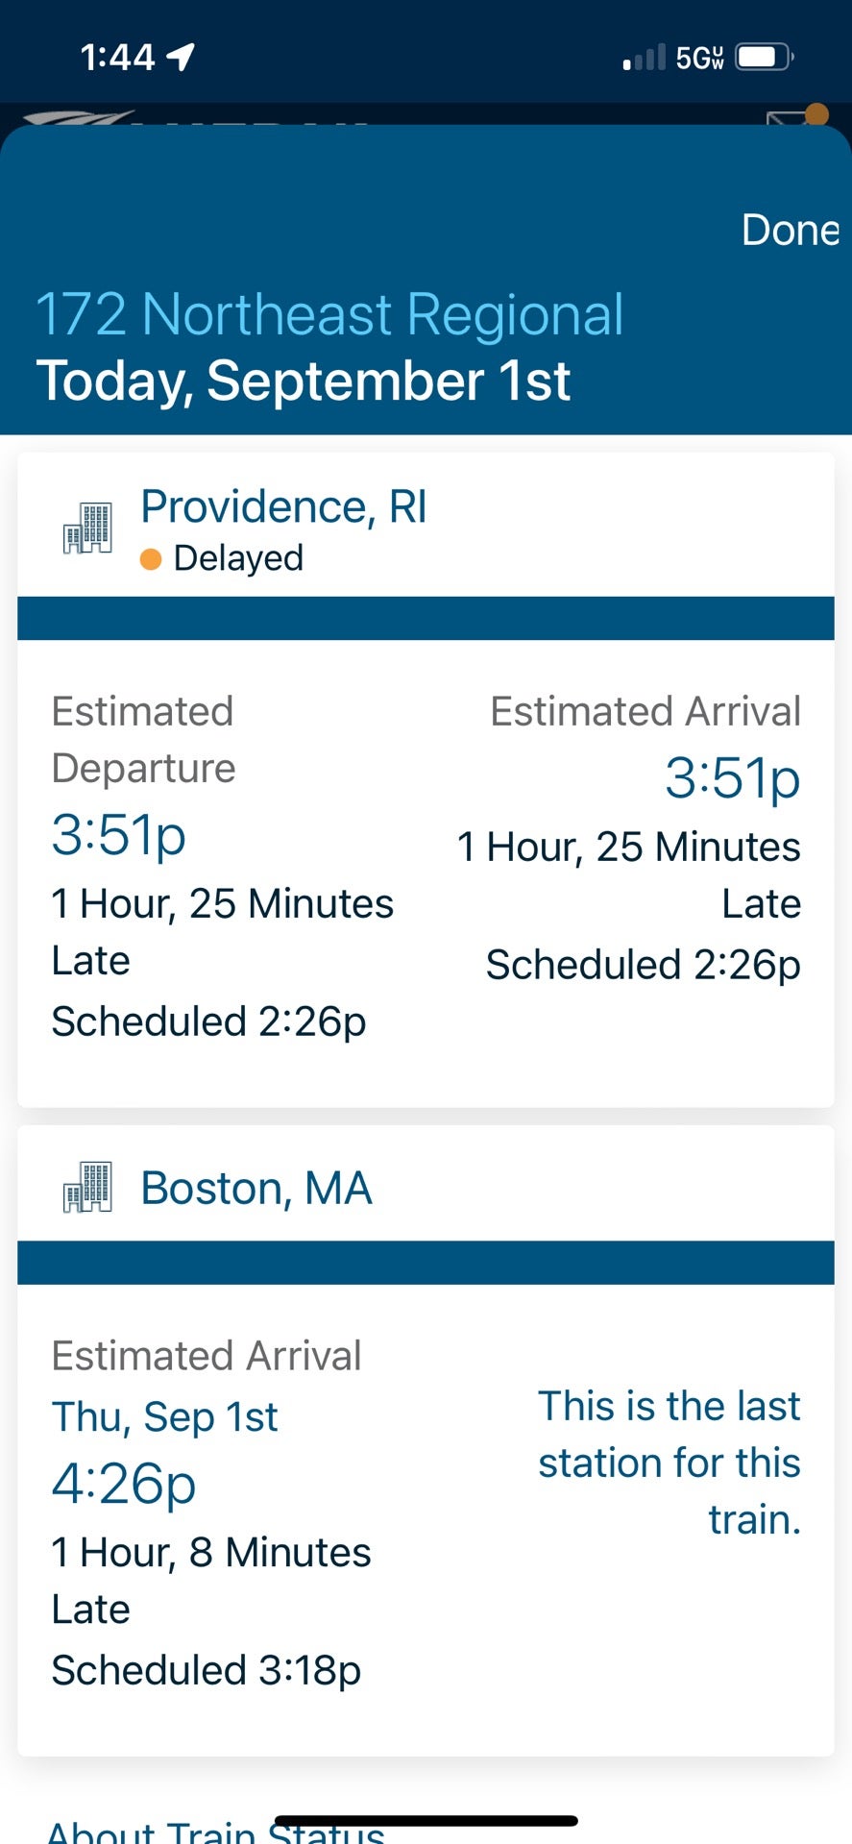Screen dimensions: 852x1844
Task: Tap Boston estimated arrival time 4:26p
Action: coord(124,1484)
